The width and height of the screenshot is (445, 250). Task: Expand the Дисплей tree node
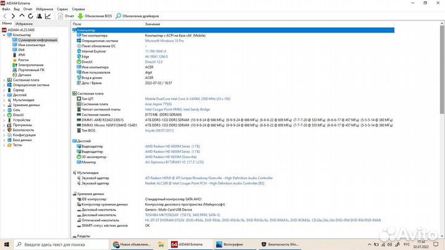tap(4, 95)
